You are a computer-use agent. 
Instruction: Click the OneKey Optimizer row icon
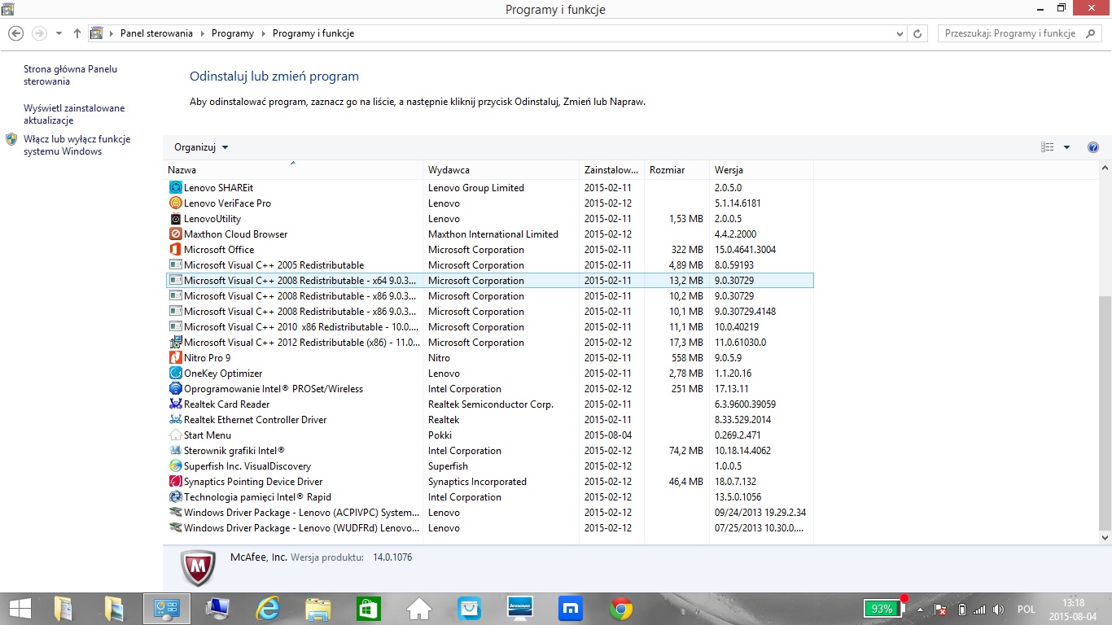coord(176,374)
